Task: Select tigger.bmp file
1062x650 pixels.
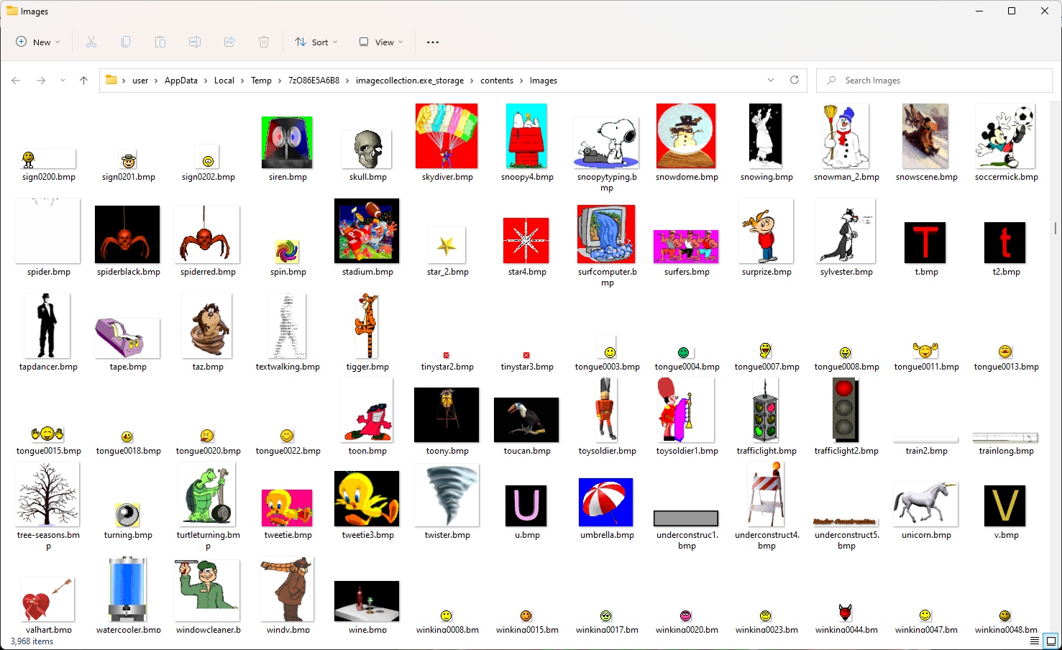Action: click(x=367, y=326)
